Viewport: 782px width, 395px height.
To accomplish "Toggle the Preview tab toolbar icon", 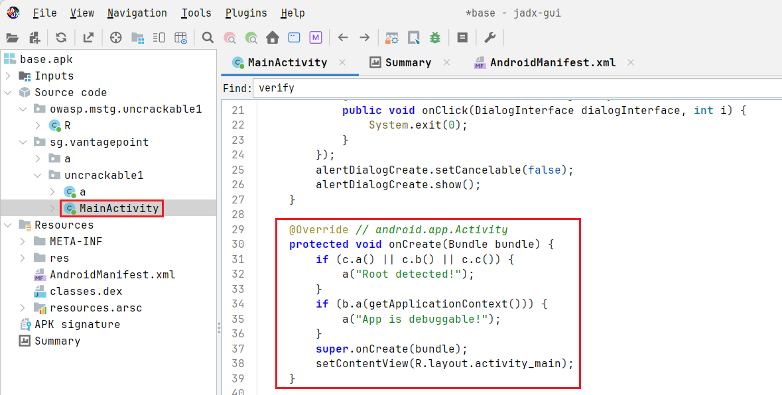I will pos(159,38).
